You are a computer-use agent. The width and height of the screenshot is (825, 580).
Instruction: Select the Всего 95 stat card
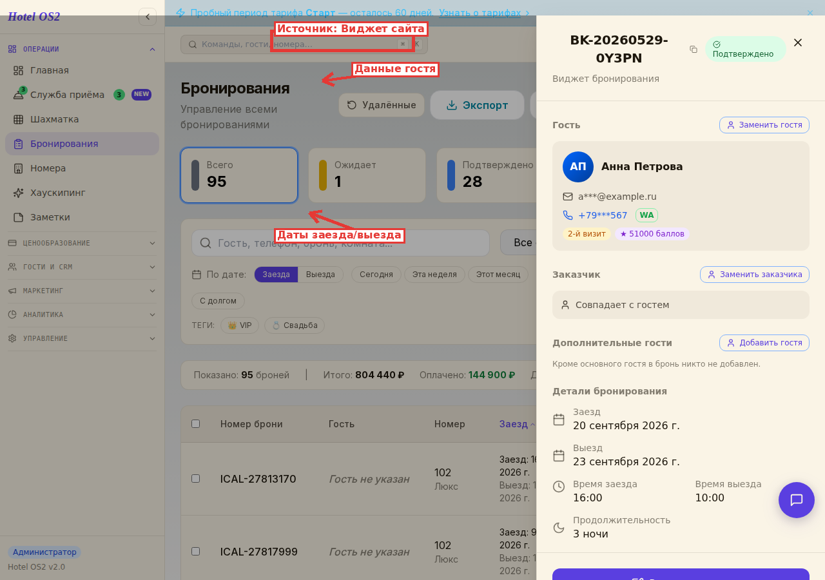[x=239, y=175]
